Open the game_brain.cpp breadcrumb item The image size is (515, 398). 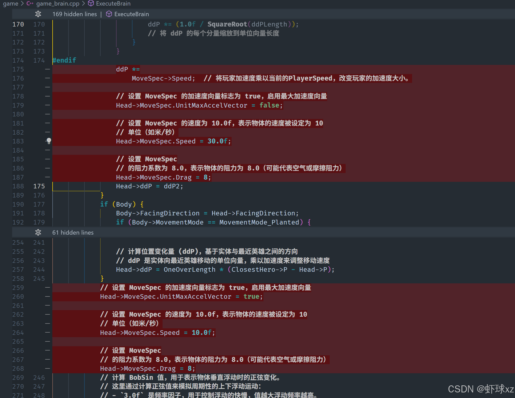58,4
